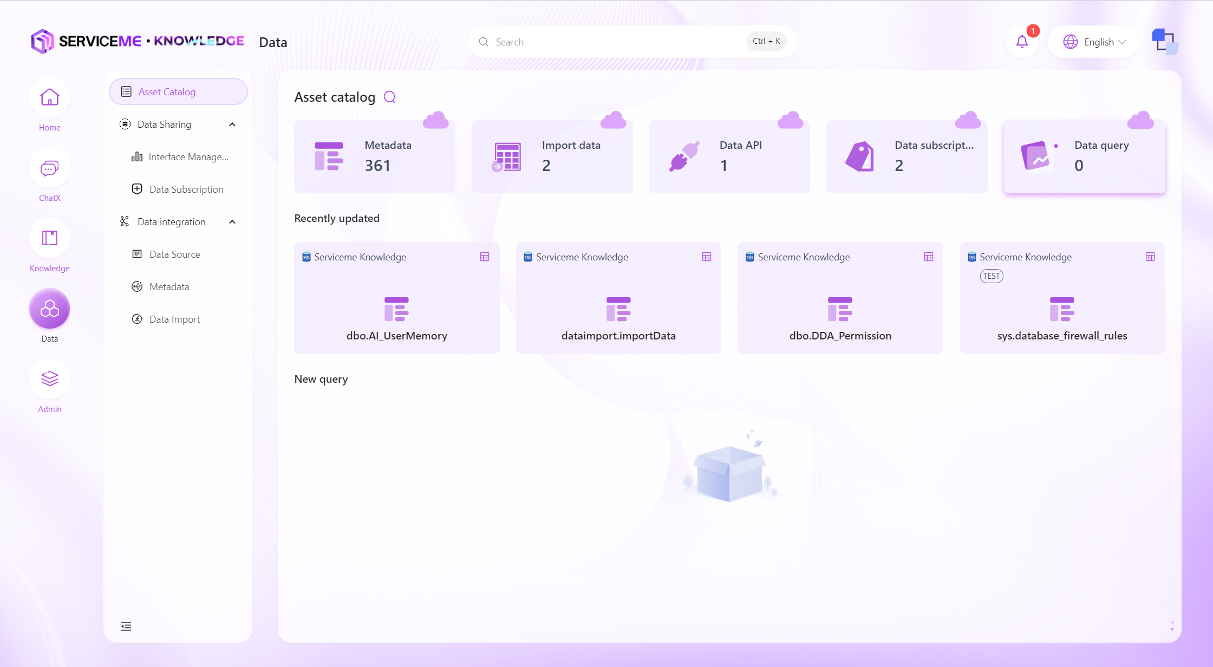
Task: Click the red notification count badge
Action: tap(1033, 31)
